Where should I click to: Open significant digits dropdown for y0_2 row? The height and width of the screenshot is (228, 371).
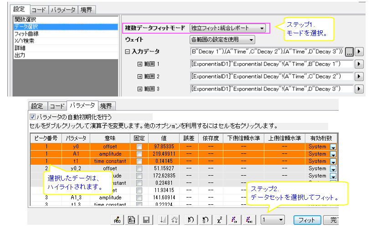[x=333, y=169]
